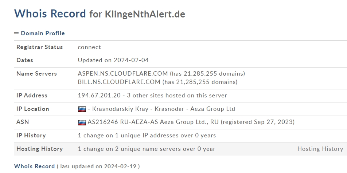Image resolution: width=347 pixels, height=173 pixels.
Task: Click the IP History row text
Action: (147, 135)
